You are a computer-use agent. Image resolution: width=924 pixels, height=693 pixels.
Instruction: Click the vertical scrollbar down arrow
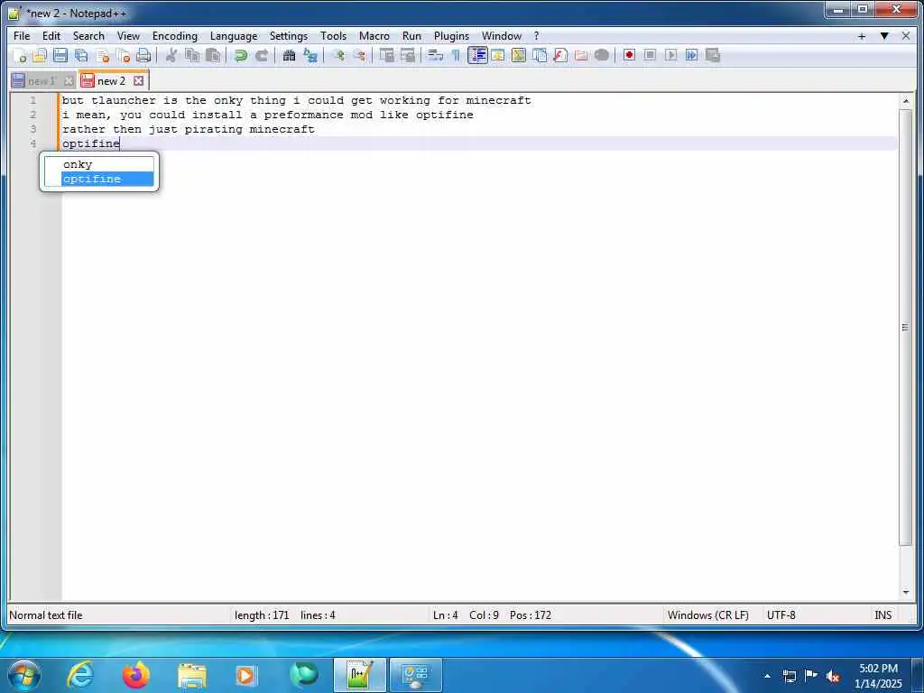[x=905, y=592]
